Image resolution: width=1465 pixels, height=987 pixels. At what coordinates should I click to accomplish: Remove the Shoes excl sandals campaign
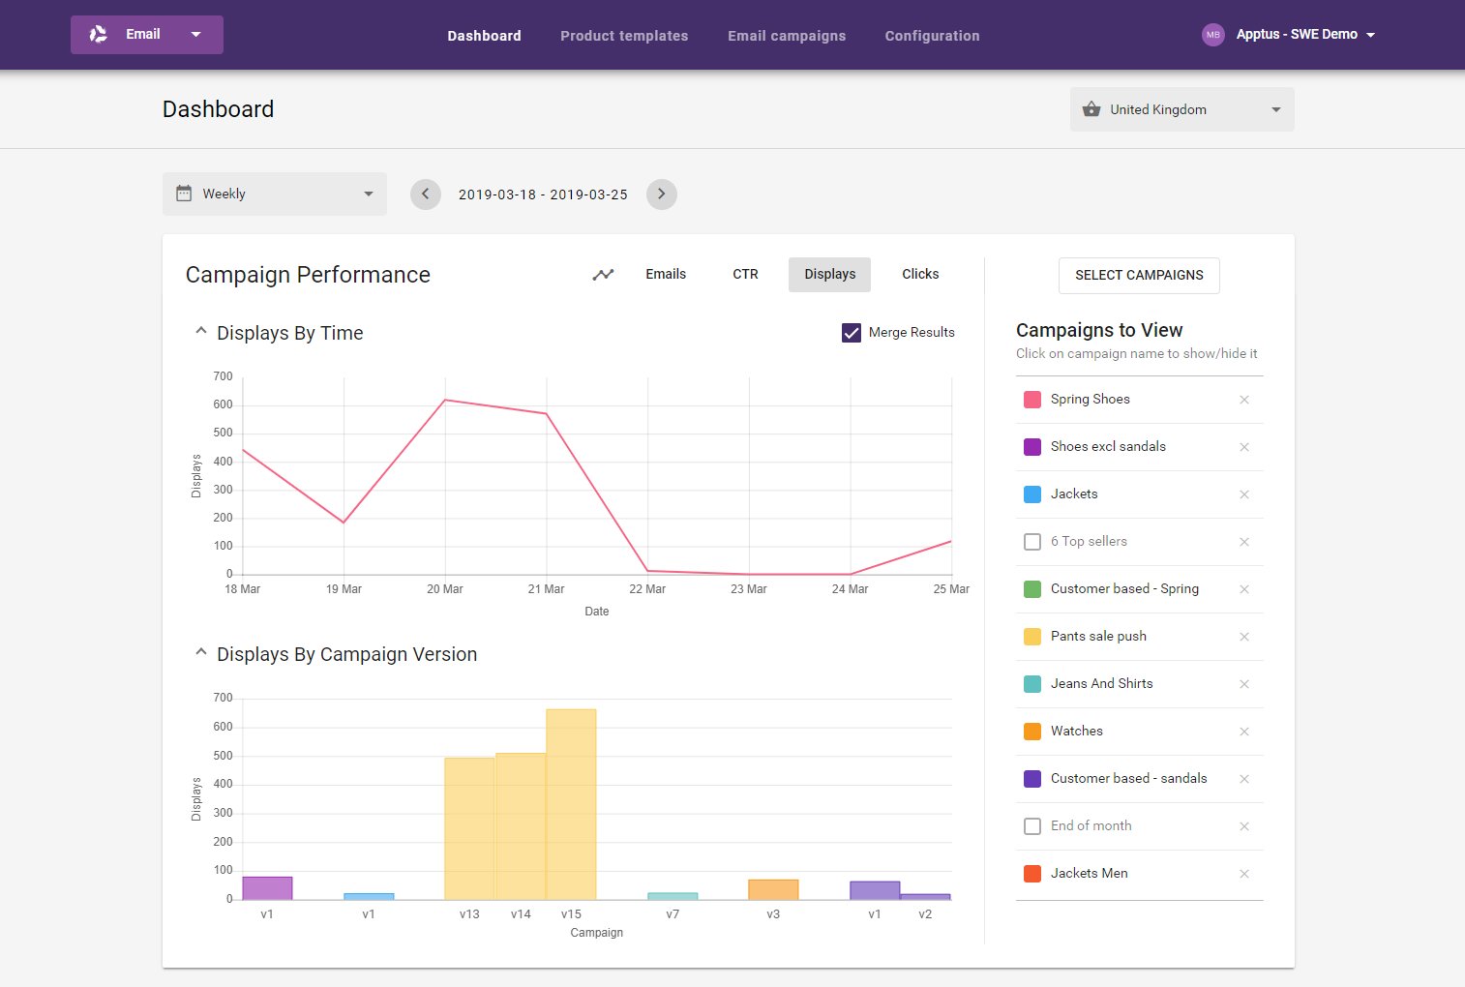pos(1244,447)
